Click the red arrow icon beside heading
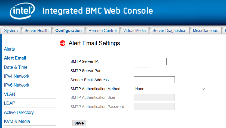The height and width of the screenshot is (128, 226). pyautogui.click(x=63, y=43)
